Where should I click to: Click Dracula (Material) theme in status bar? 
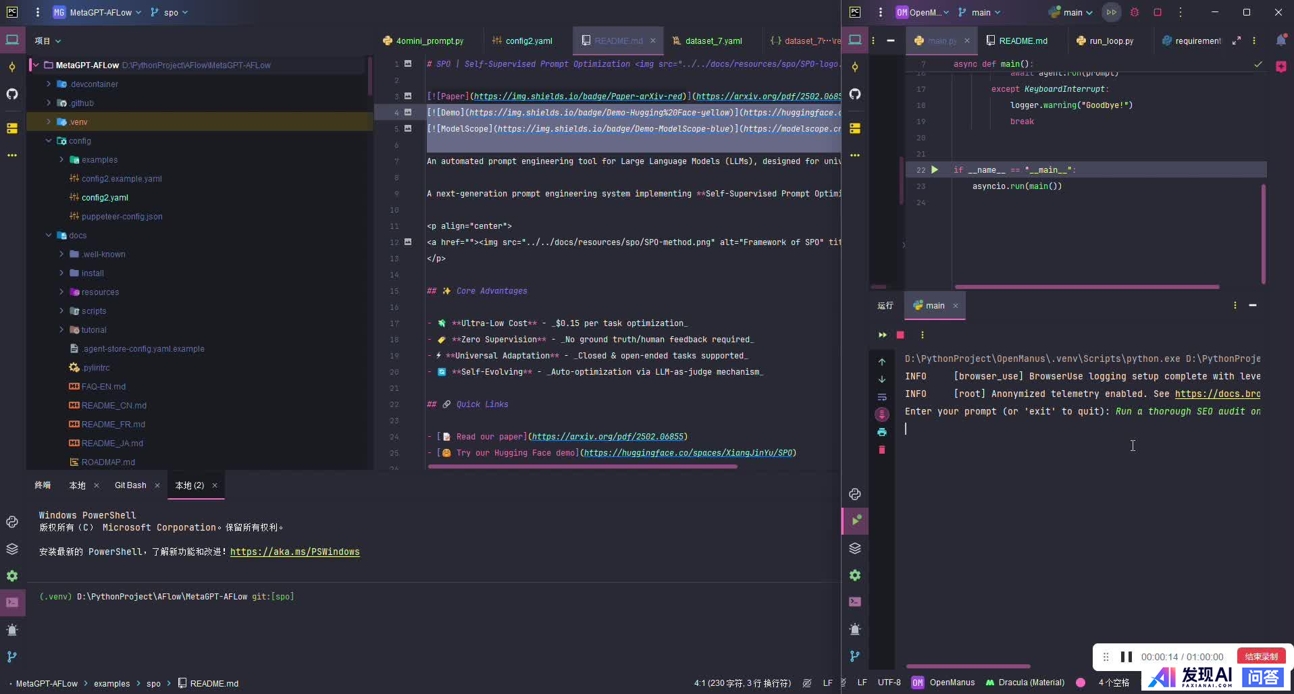click(1025, 683)
